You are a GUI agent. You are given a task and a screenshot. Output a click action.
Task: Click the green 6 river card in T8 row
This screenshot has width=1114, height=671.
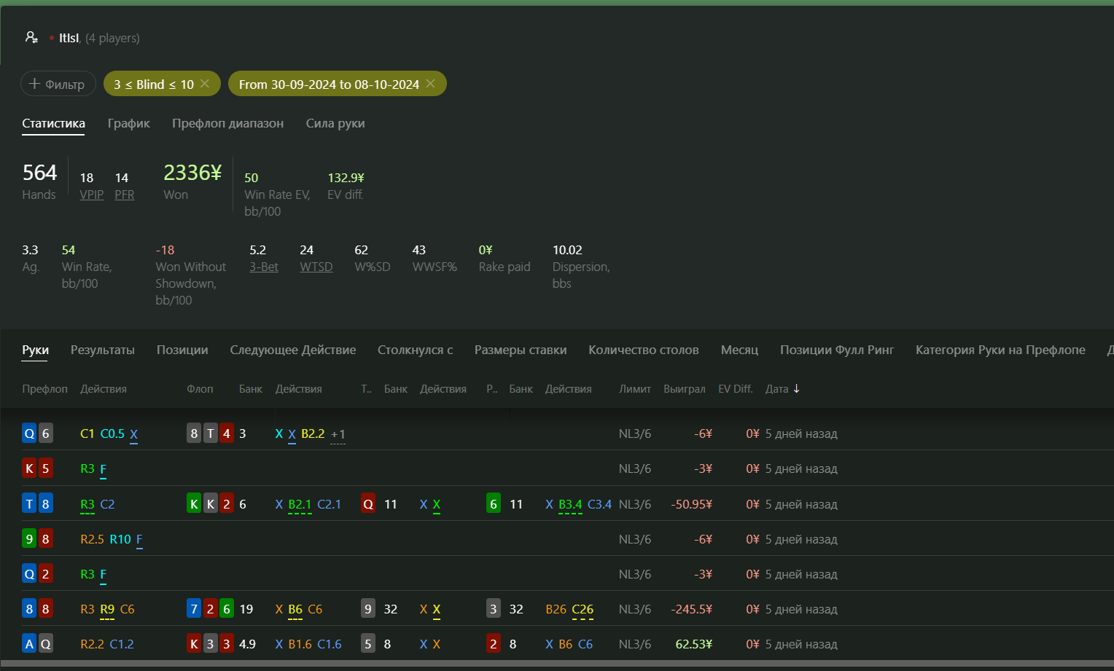point(494,503)
